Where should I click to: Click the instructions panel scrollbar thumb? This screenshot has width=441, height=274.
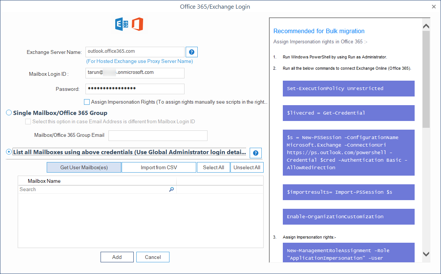[x=426, y=80]
